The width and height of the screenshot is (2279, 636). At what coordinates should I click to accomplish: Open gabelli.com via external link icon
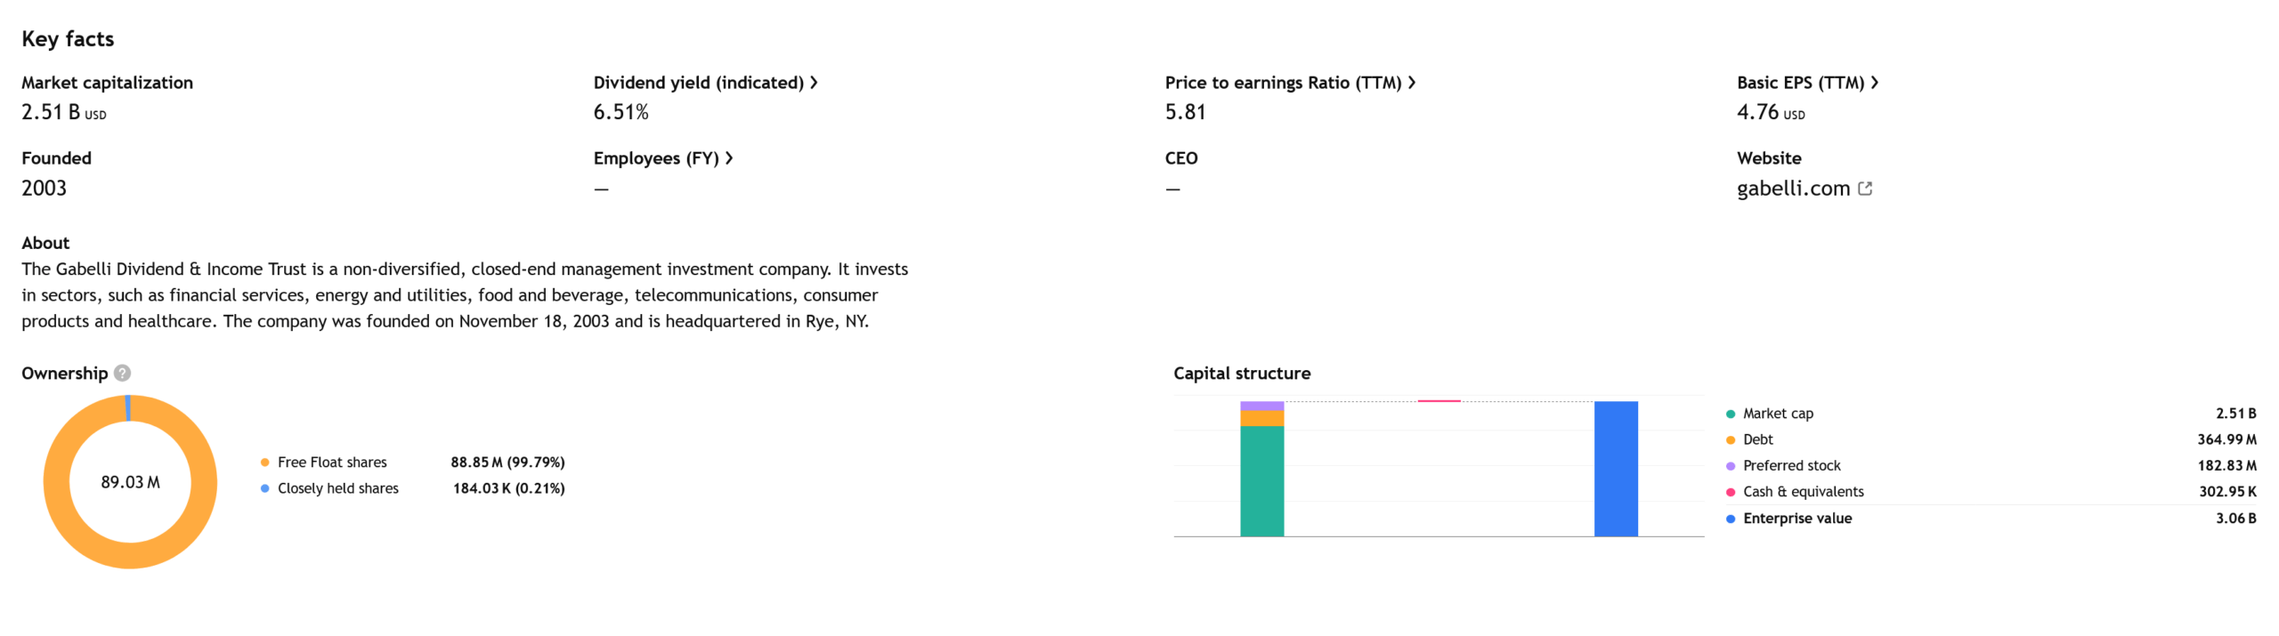(x=1867, y=188)
